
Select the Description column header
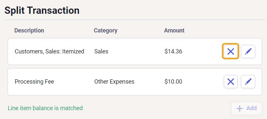click(29, 30)
